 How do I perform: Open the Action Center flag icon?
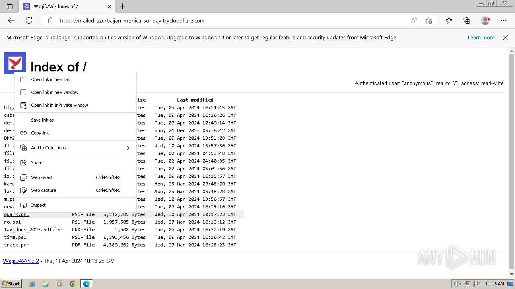477,284
